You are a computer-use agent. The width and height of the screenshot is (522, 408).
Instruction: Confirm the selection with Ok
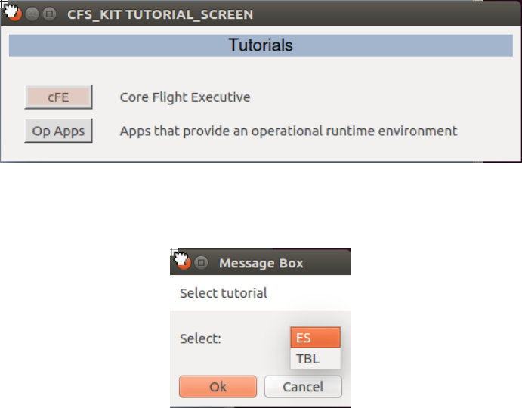[x=218, y=387]
